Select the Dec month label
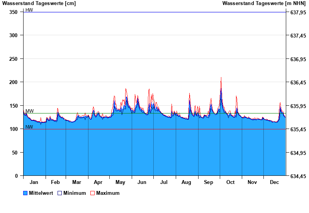309x213 pixels. pos(274,182)
